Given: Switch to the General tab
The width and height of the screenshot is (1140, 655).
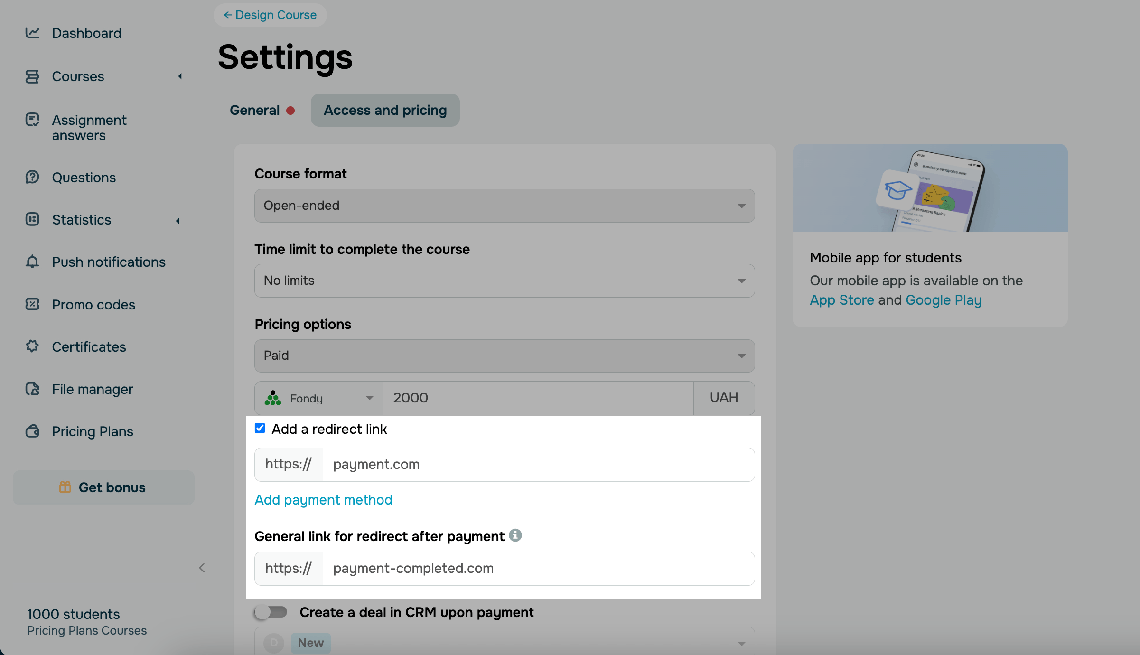Looking at the screenshot, I should click(255, 110).
